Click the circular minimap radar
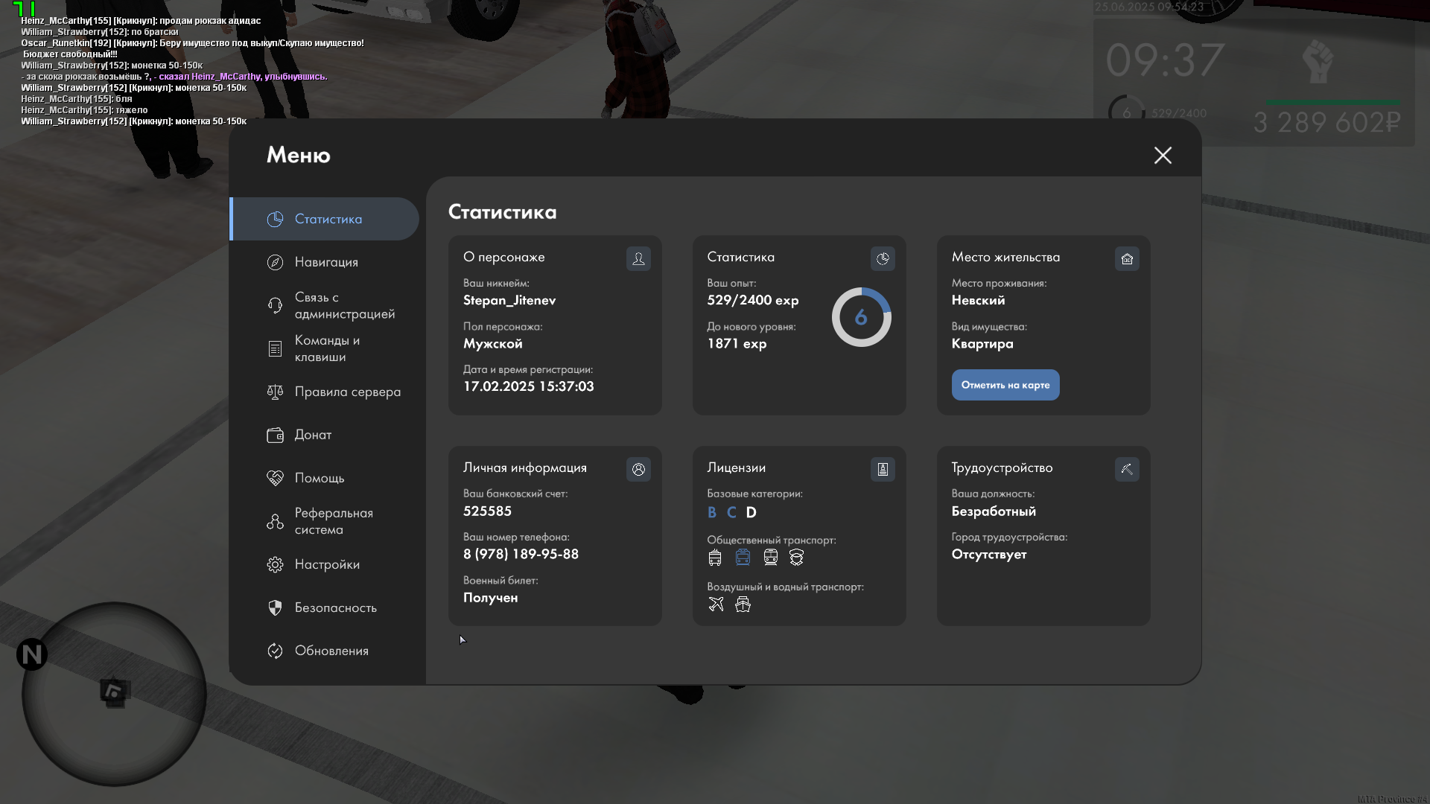This screenshot has width=1430, height=804. [114, 694]
